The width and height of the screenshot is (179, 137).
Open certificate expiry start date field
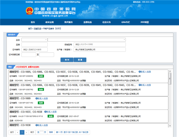click(x=29, y=55)
